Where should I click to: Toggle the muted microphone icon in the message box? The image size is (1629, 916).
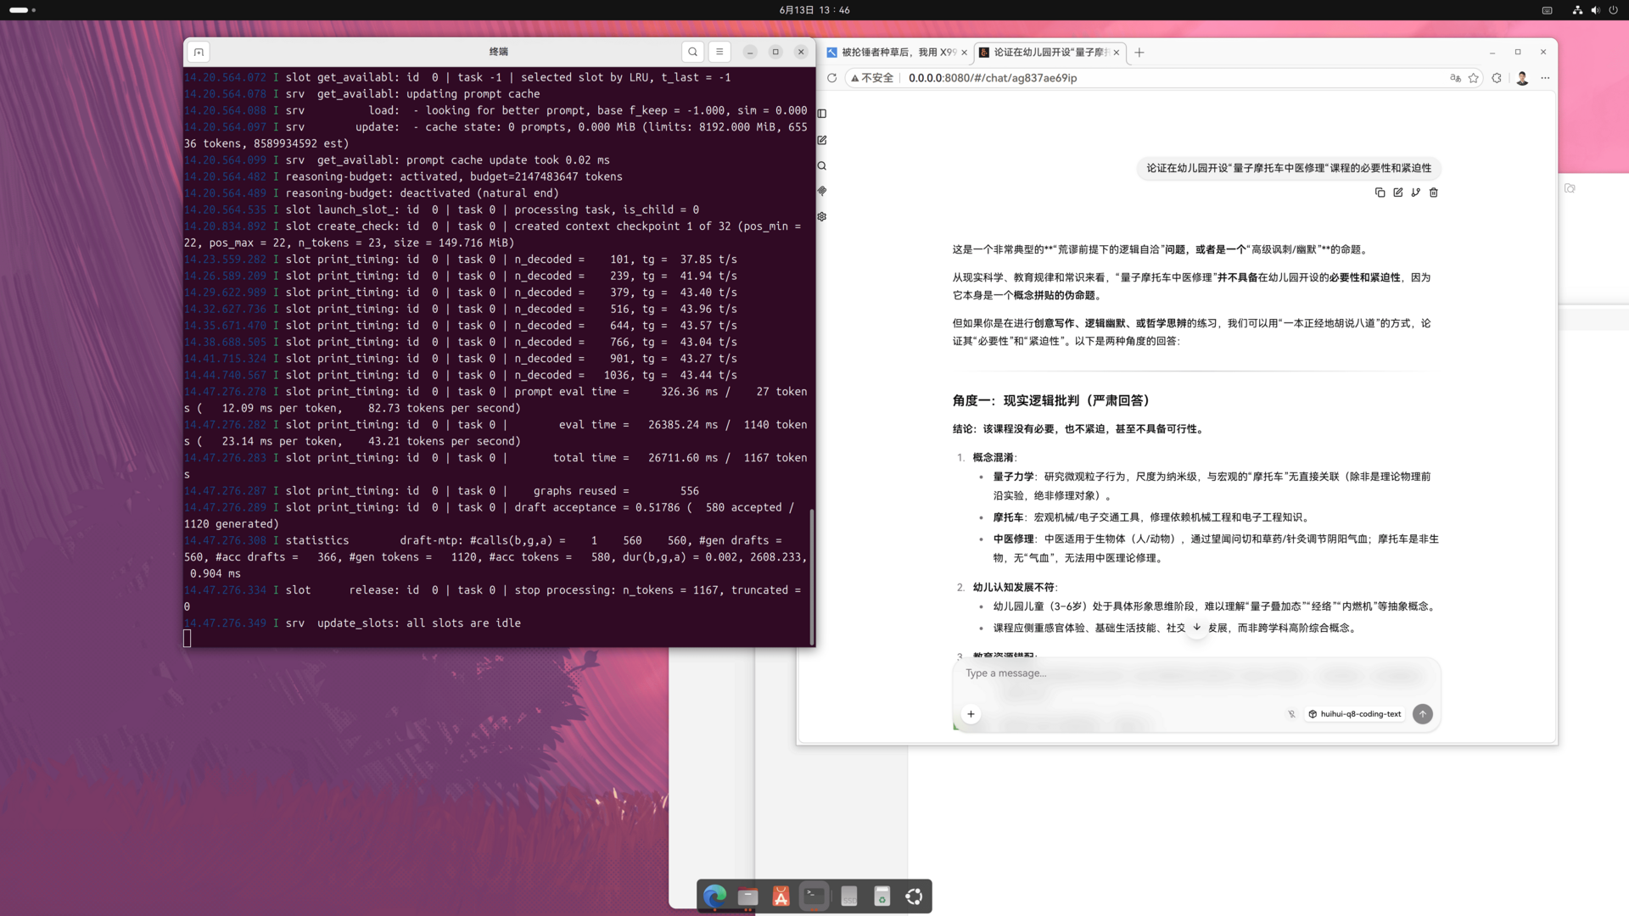click(x=1291, y=714)
